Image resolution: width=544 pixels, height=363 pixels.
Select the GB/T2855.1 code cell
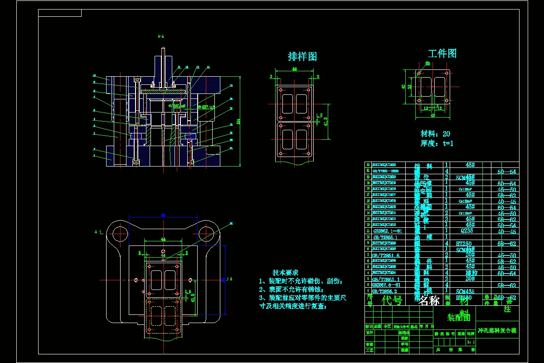click(385, 237)
